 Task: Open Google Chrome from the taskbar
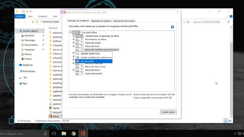pyautogui.click(x=74, y=134)
